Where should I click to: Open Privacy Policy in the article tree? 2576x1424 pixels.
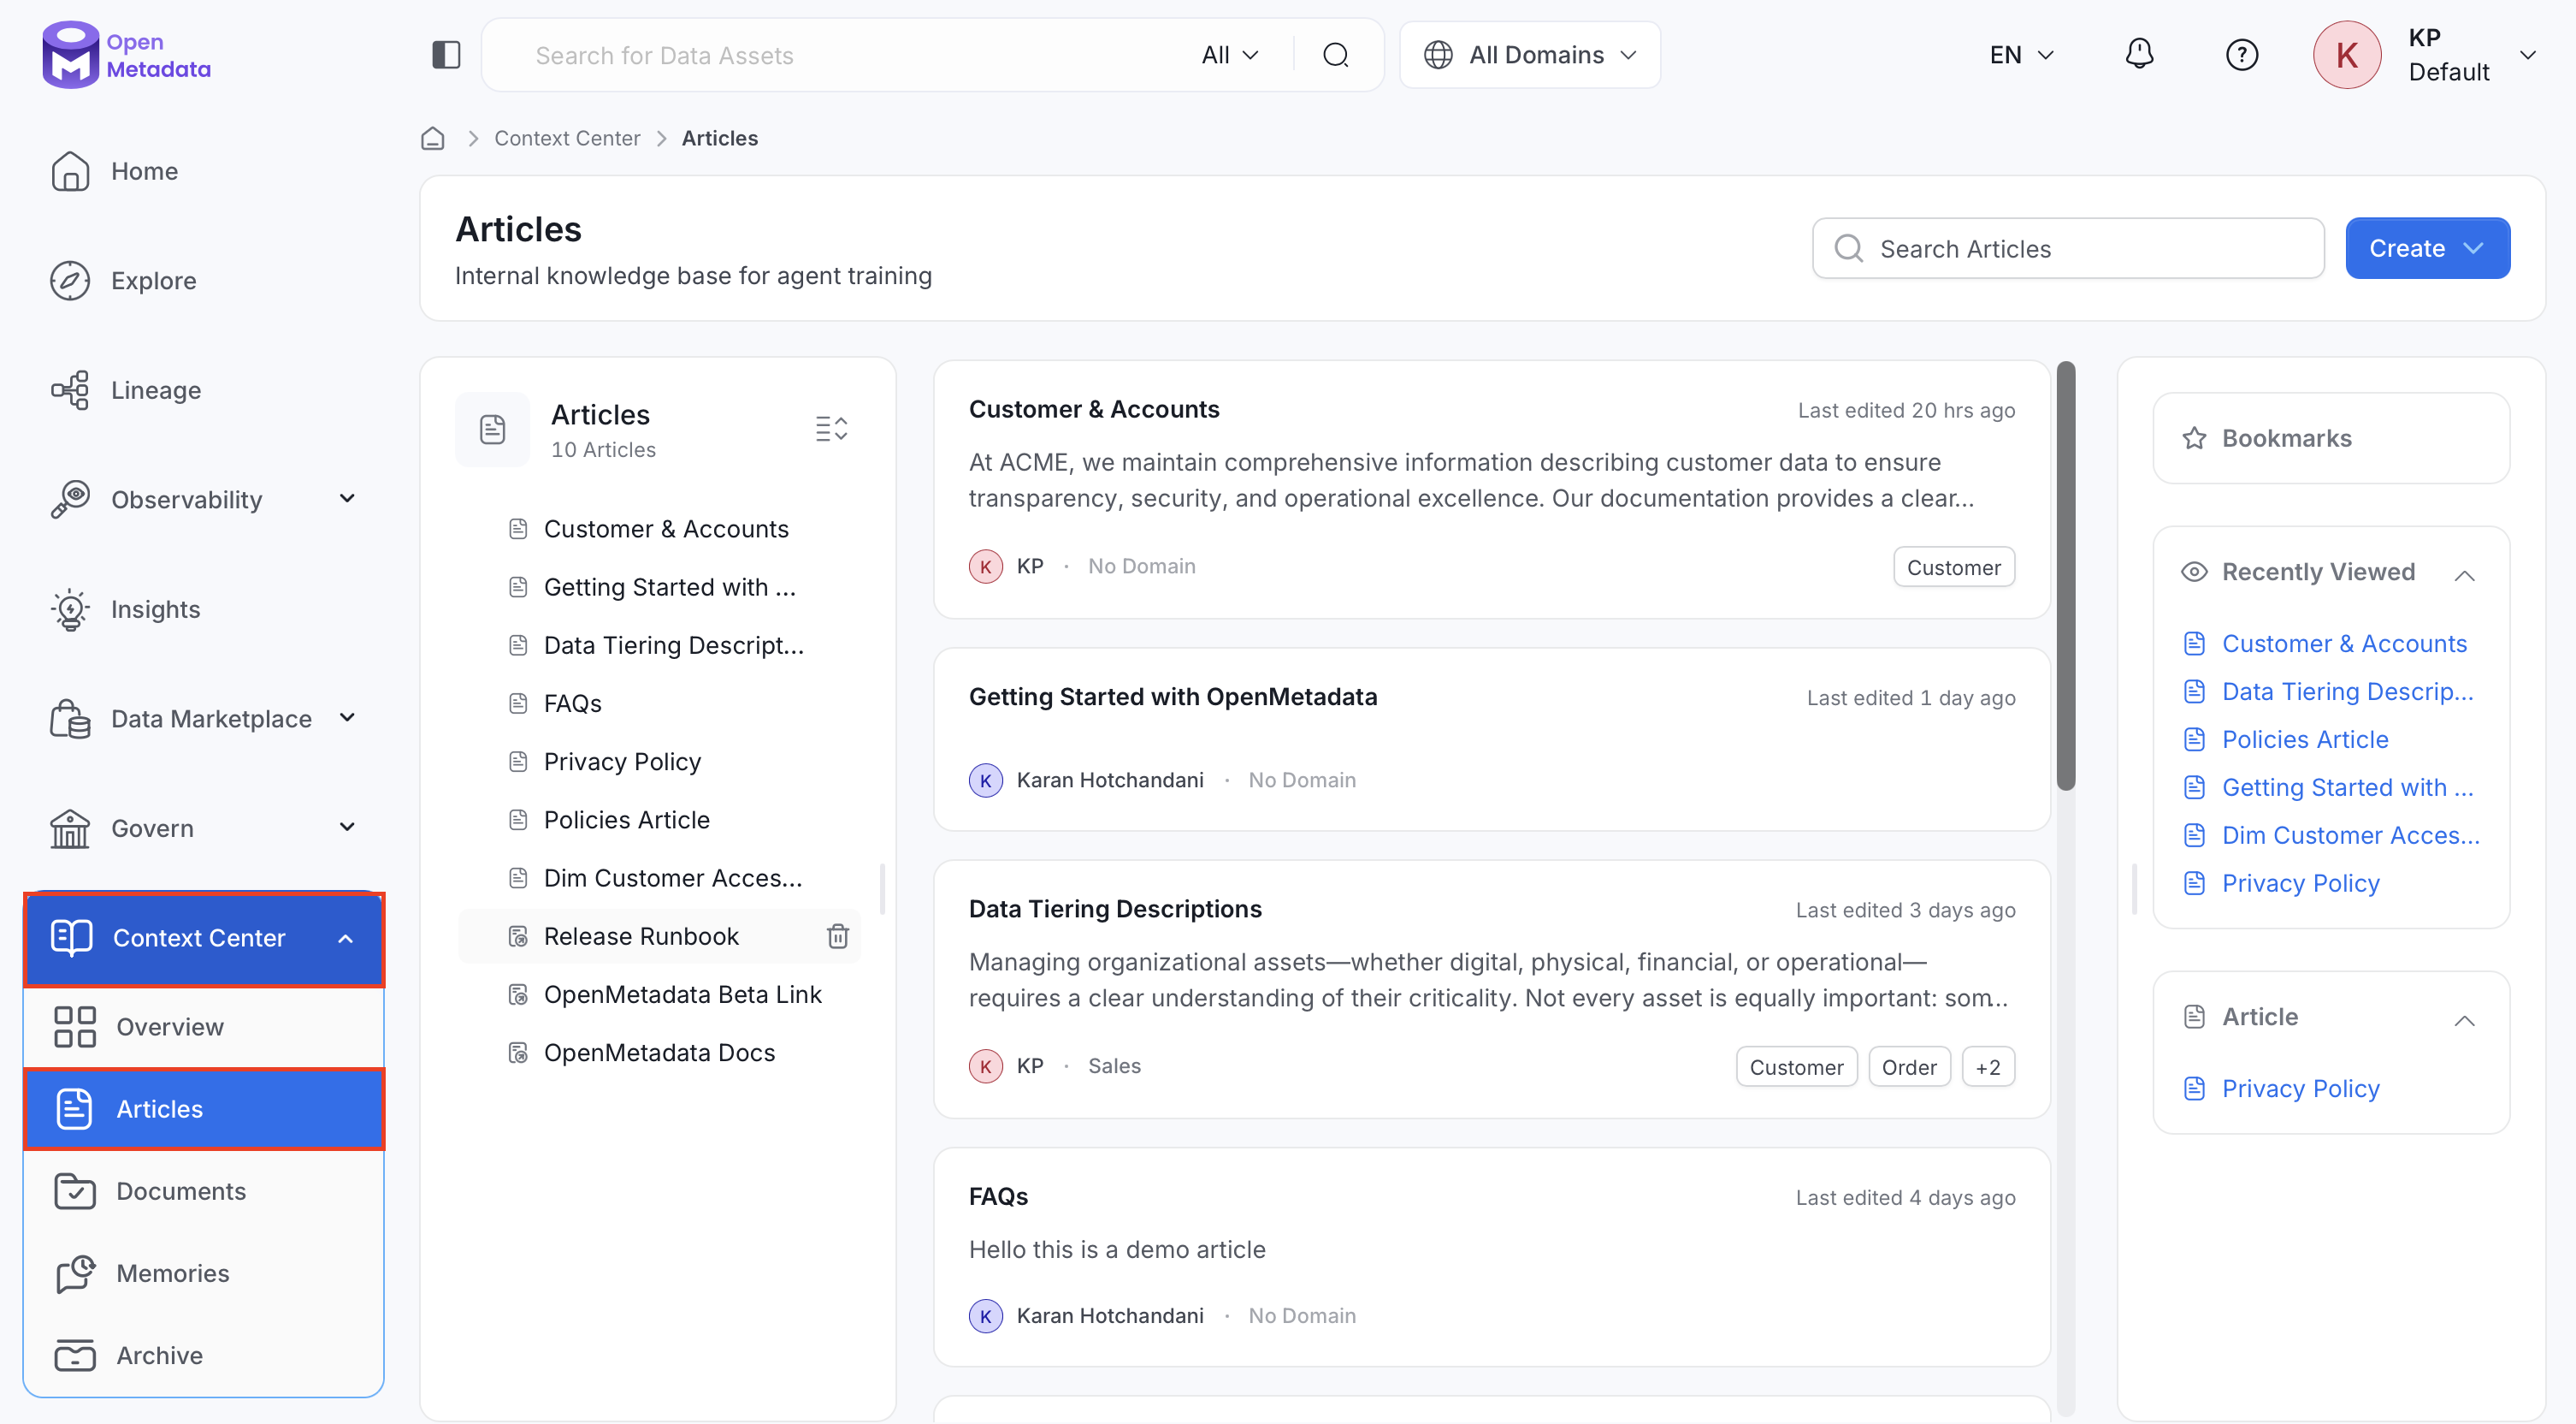(622, 762)
